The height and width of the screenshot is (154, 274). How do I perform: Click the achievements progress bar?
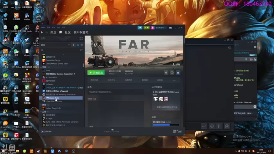(x=166, y=125)
